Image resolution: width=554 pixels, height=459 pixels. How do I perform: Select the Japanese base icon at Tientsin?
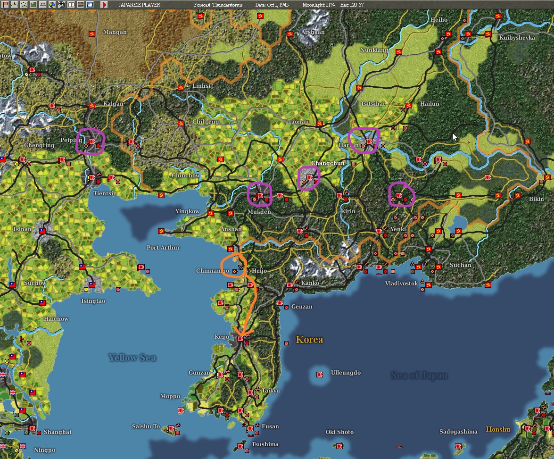click(92, 177)
